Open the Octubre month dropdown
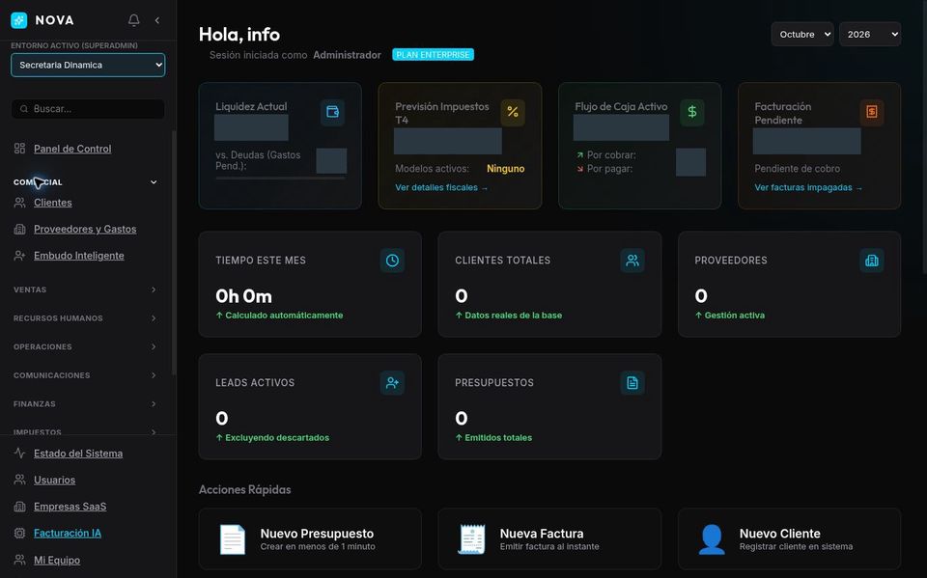This screenshot has height=578, width=927. [x=802, y=35]
